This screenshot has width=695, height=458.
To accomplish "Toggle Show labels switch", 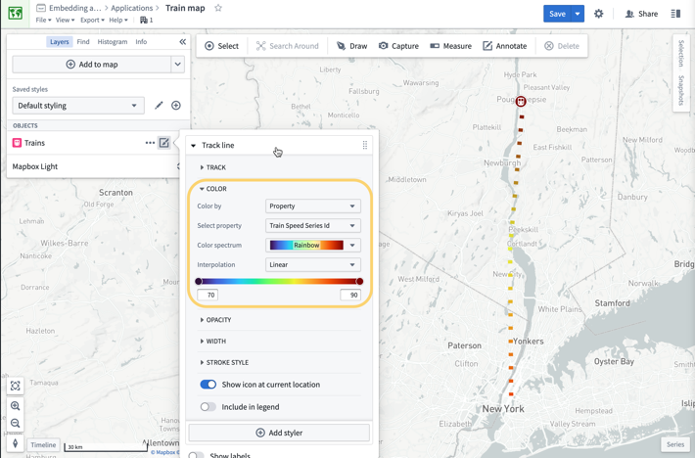I will tap(196, 455).
